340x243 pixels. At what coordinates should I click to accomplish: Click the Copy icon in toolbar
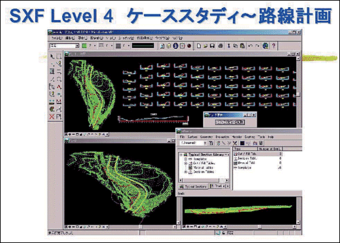tap(235, 46)
